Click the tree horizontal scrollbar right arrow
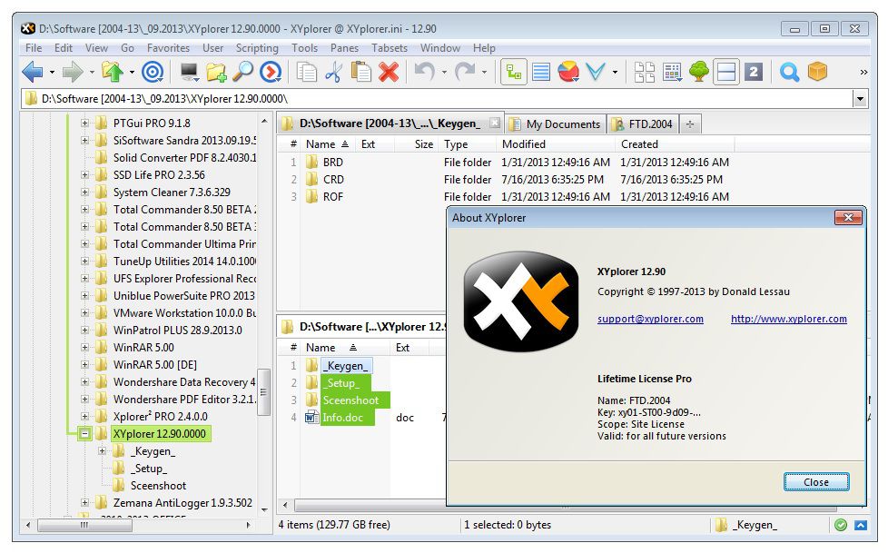 coord(248,525)
